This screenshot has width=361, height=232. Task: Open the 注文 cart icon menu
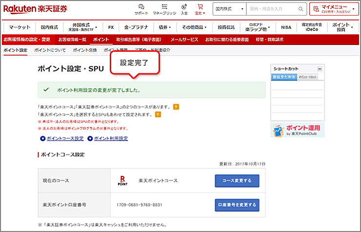click(x=200, y=9)
